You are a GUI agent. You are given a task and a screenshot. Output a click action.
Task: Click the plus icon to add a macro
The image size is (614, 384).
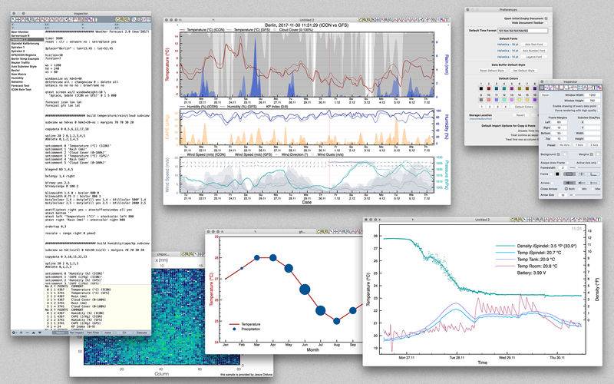(x=21, y=333)
